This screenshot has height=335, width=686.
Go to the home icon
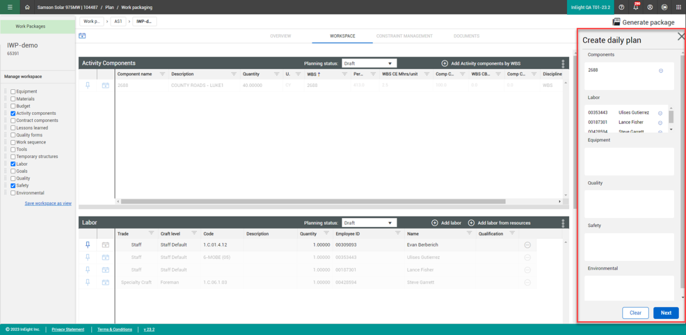pyautogui.click(x=27, y=7)
